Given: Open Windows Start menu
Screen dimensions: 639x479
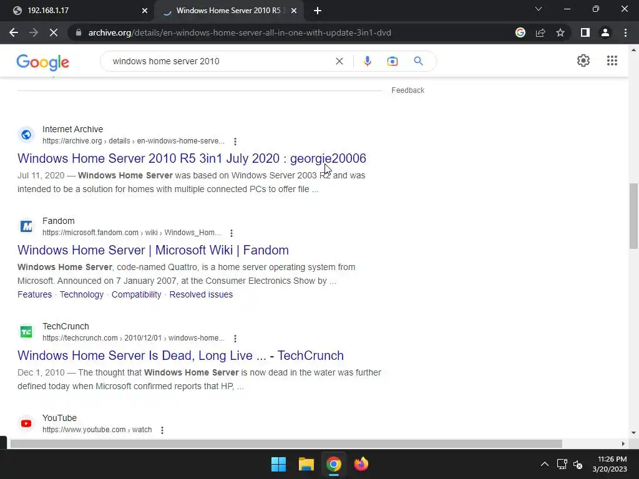Looking at the screenshot, I should (x=279, y=464).
